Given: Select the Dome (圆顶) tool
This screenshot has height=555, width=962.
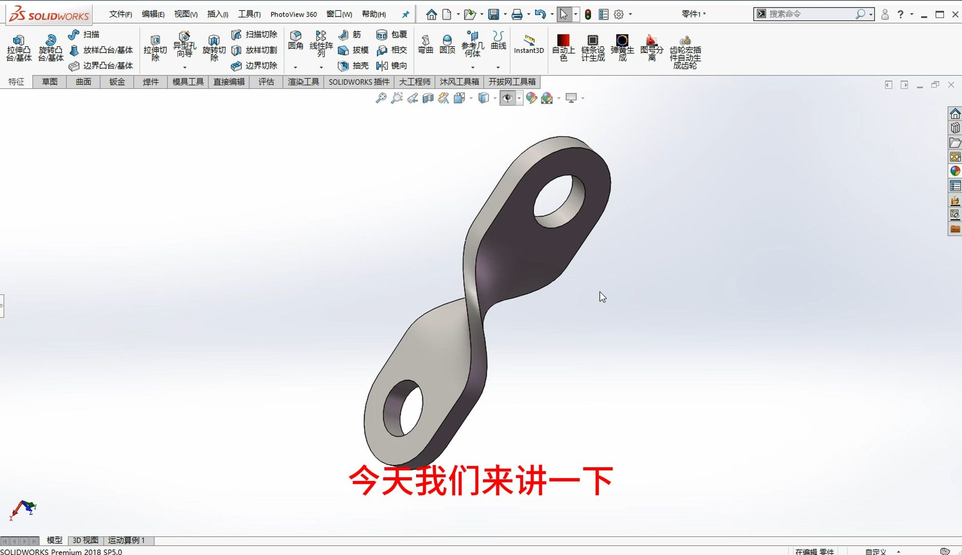Looking at the screenshot, I should coord(448,44).
